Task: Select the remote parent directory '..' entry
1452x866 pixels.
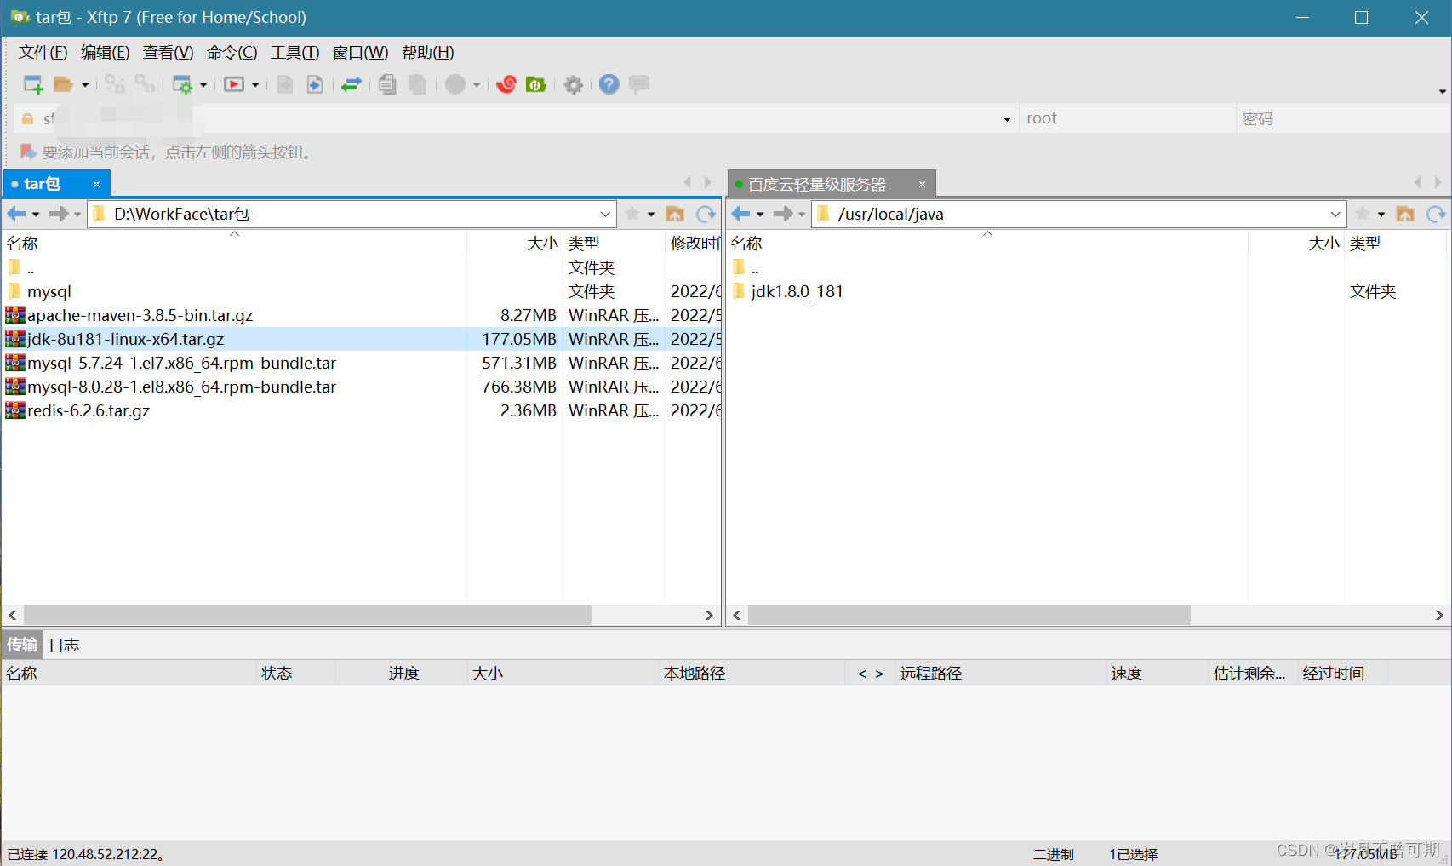Action: click(x=754, y=268)
